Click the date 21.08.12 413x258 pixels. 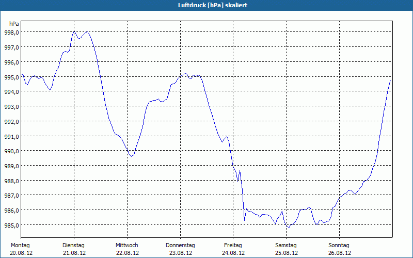74,253
